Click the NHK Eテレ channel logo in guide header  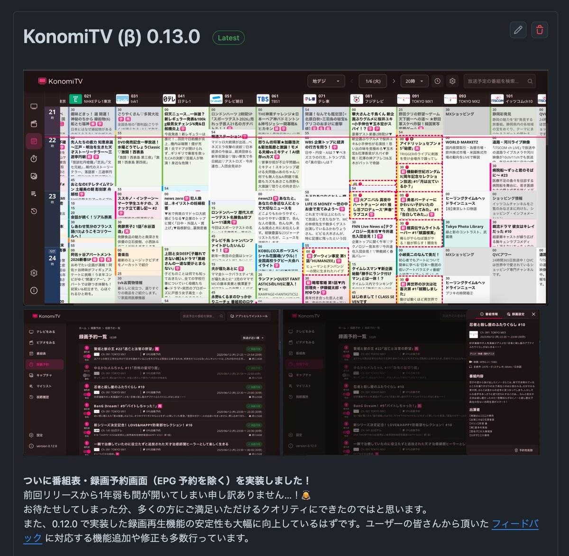(75, 99)
